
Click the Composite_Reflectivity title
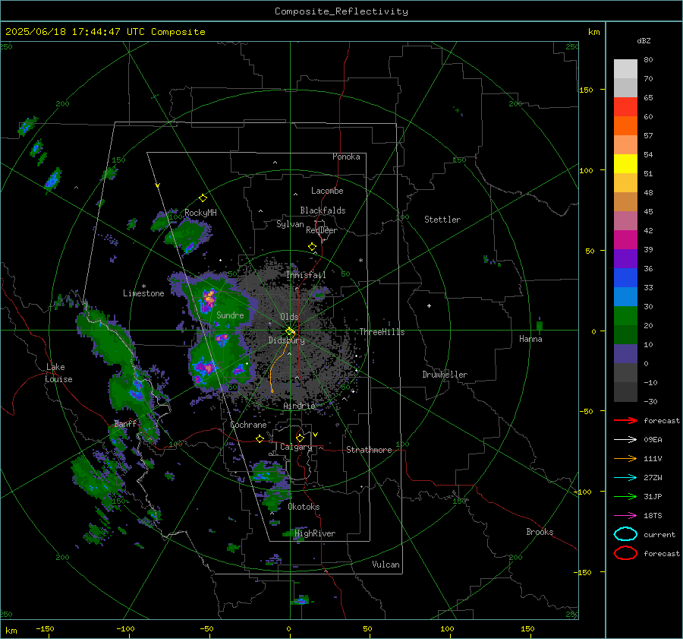(341, 11)
